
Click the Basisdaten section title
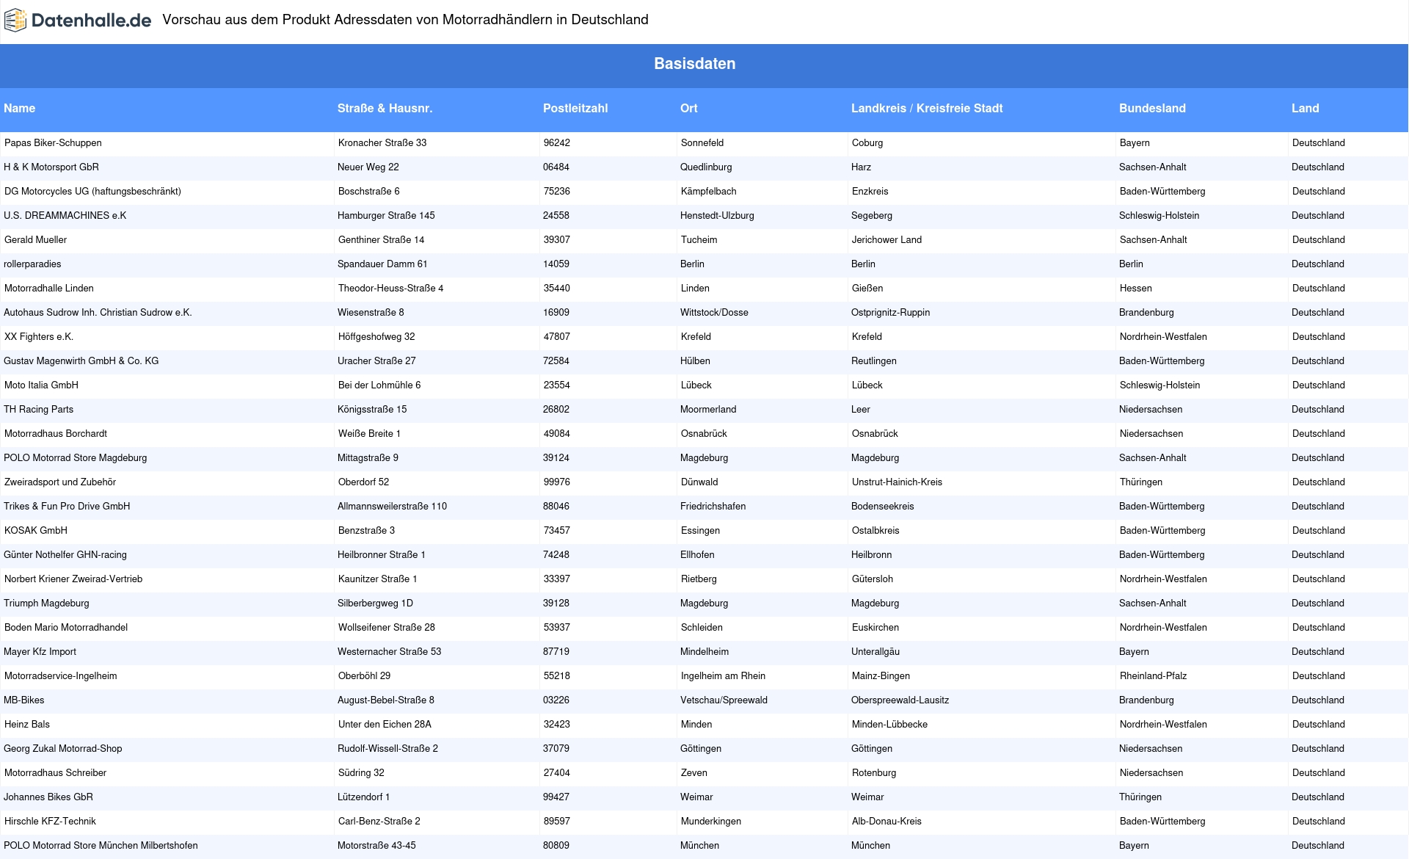(695, 64)
